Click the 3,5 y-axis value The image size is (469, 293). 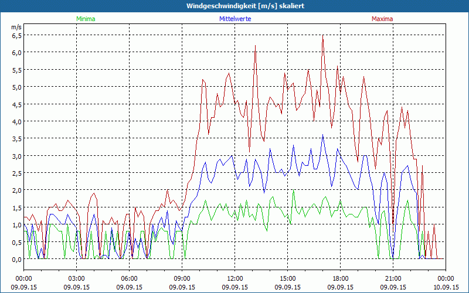pos(17,139)
